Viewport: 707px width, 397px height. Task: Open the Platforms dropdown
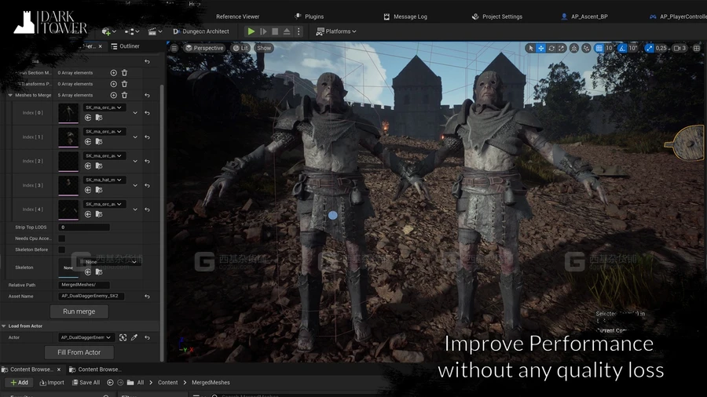coord(336,31)
